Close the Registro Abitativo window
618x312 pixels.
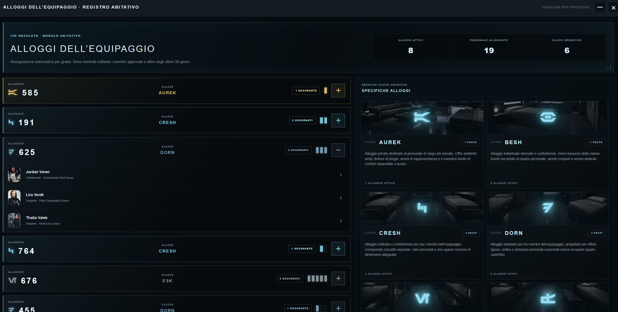pos(613,8)
